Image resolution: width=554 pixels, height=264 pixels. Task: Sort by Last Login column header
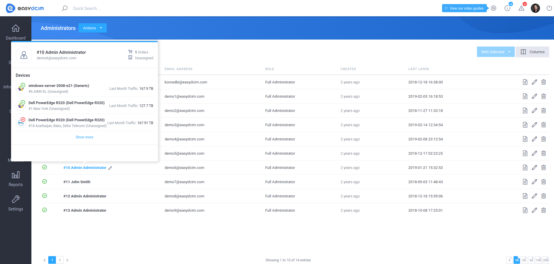pyautogui.click(x=418, y=69)
